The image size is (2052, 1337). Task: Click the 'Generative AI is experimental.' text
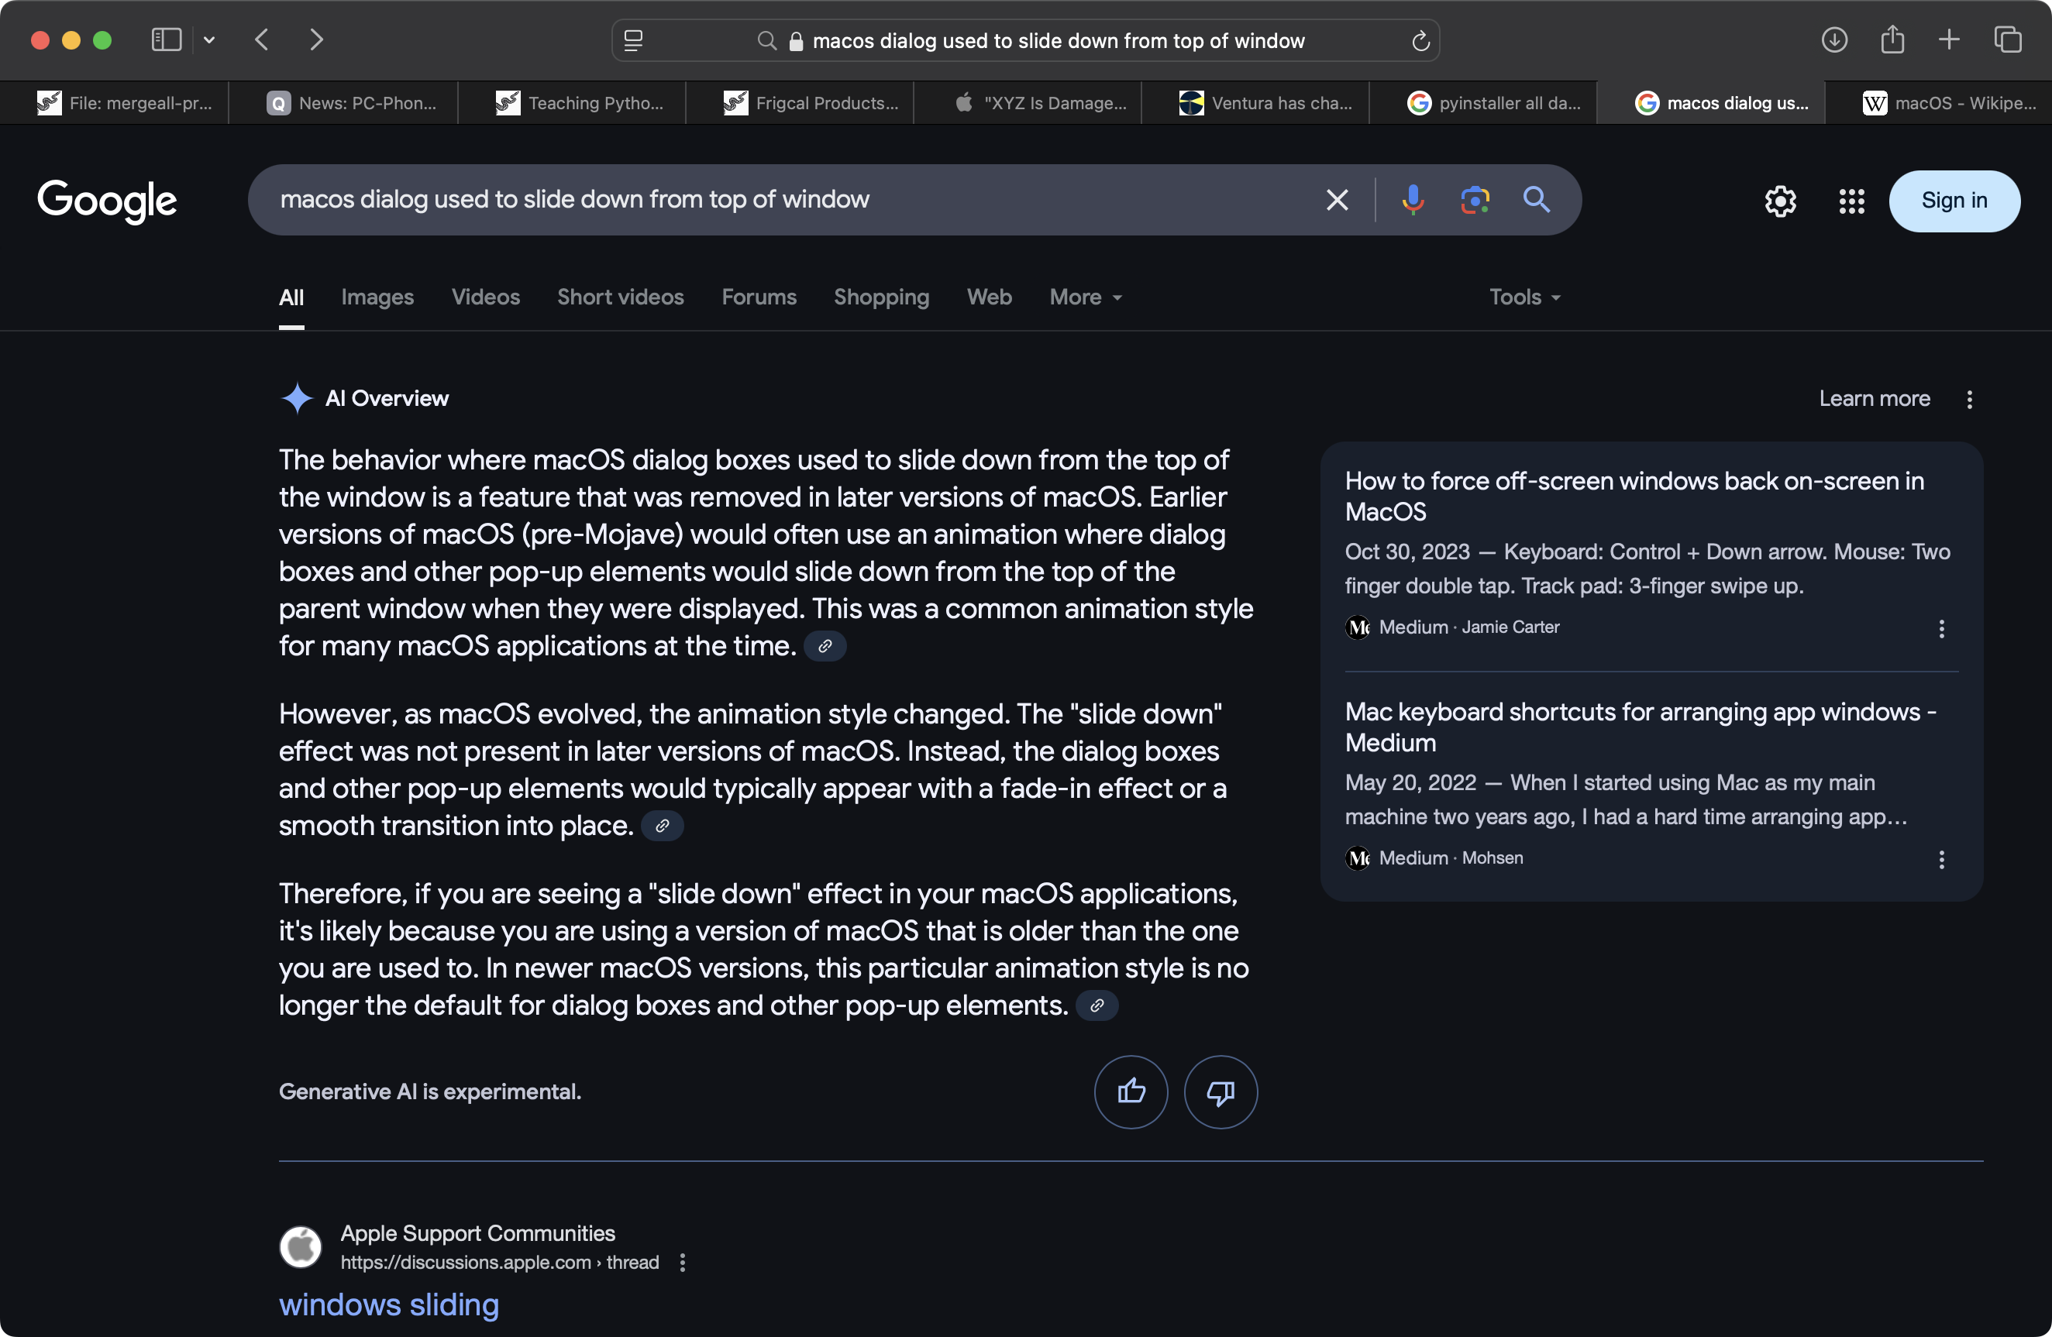(430, 1091)
